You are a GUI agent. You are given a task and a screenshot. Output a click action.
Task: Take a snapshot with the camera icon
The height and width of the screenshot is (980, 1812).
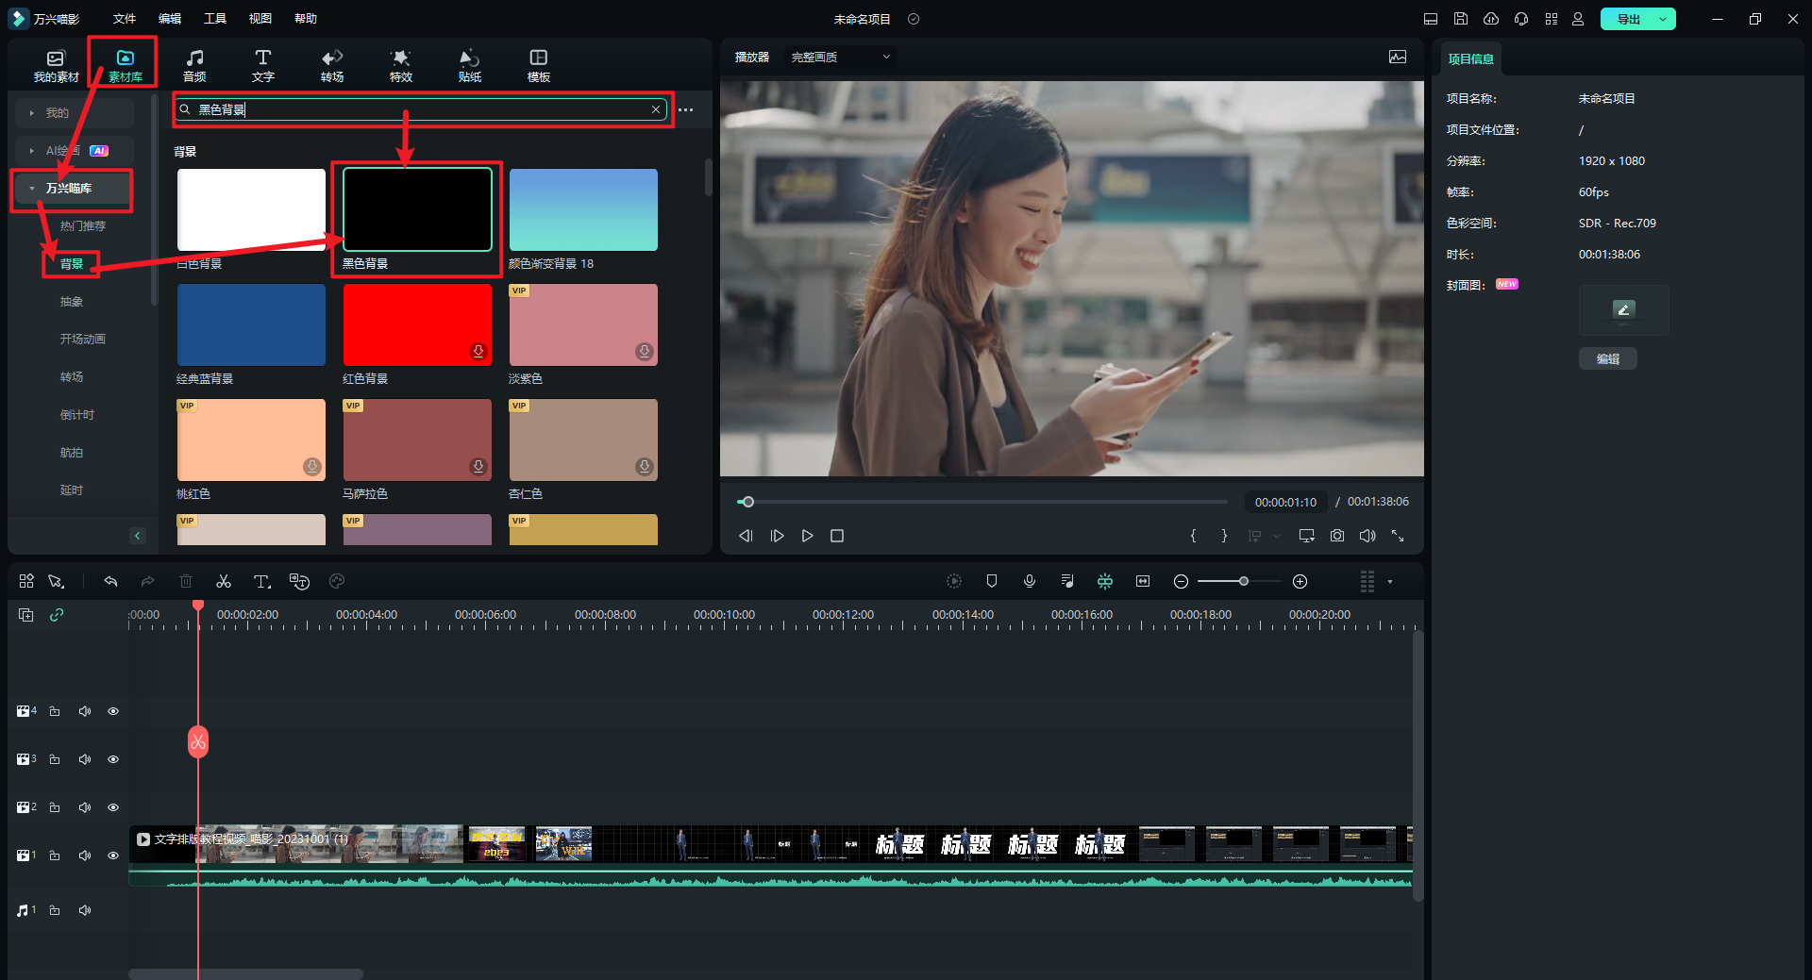point(1336,536)
